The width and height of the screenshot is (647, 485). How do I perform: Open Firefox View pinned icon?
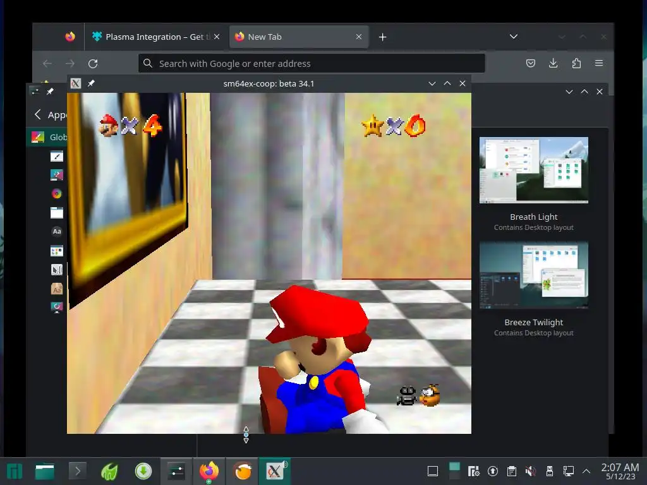pos(70,37)
